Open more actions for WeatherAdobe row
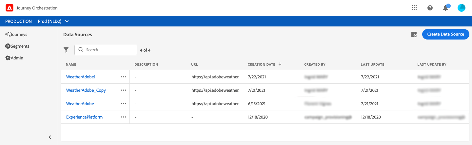The height and width of the screenshot is (145, 472). [124, 104]
